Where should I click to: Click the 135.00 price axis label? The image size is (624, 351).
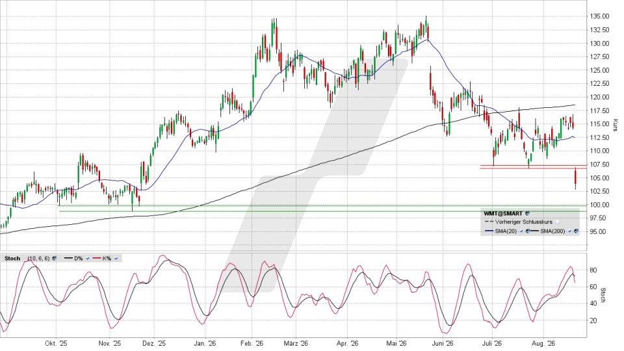click(x=600, y=16)
